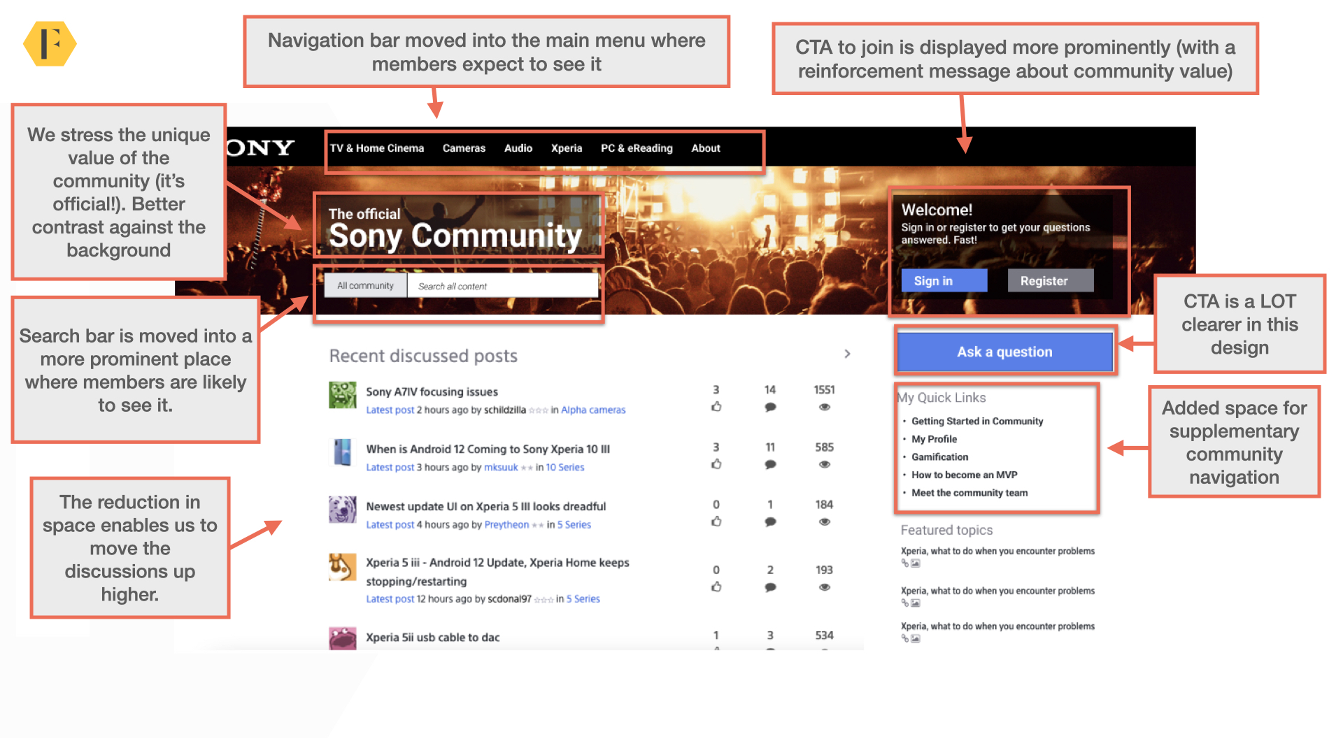1343x755 pixels.
Task: Click schildzilla's avatar thumbnail
Action: [x=342, y=395]
